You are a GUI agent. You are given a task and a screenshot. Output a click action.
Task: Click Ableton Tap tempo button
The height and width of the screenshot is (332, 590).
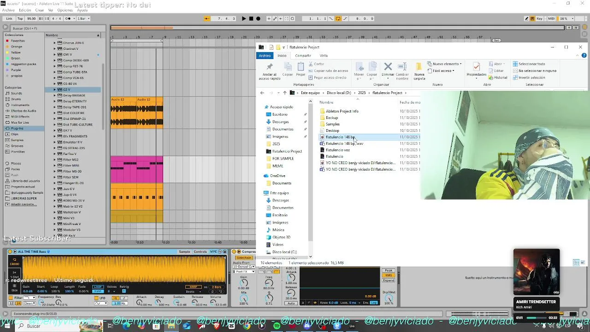point(20,18)
